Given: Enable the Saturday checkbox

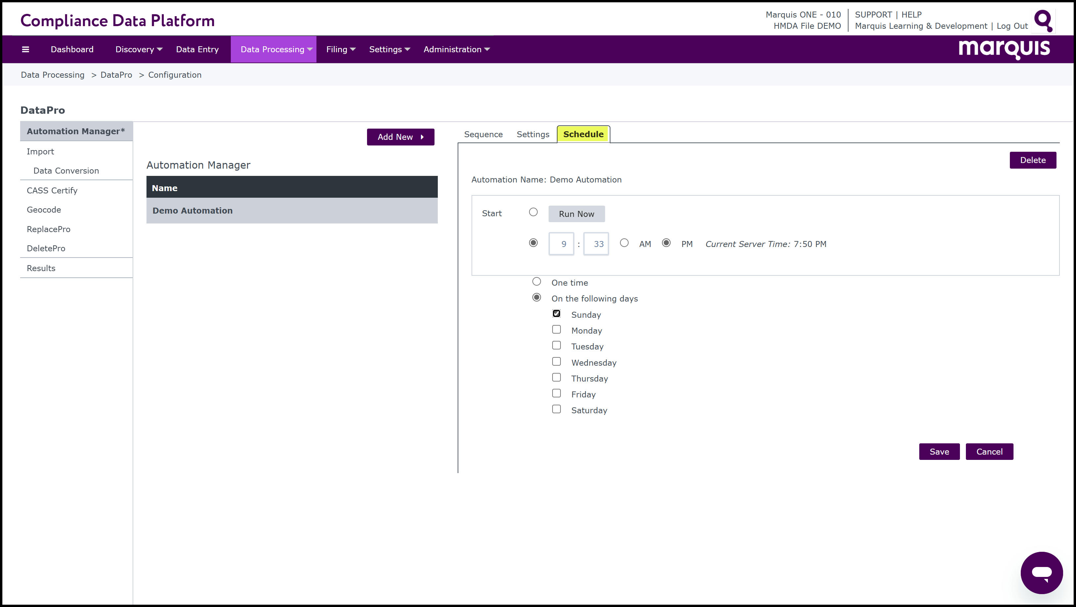Looking at the screenshot, I should point(557,409).
